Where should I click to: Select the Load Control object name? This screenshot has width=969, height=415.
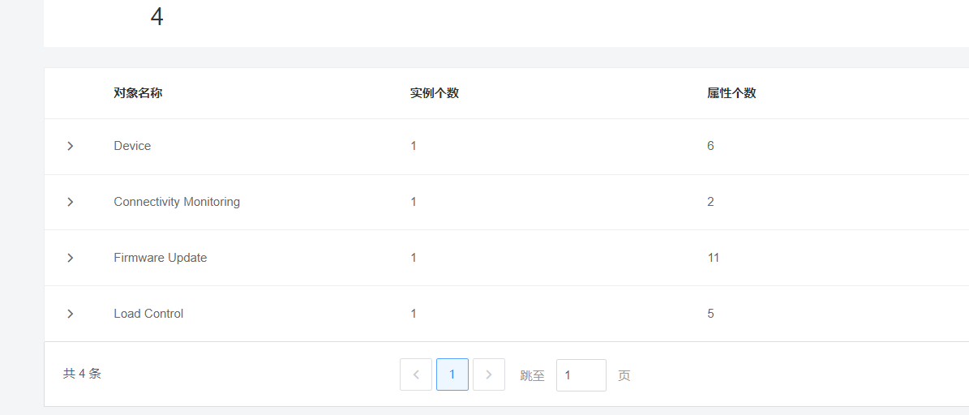click(148, 314)
